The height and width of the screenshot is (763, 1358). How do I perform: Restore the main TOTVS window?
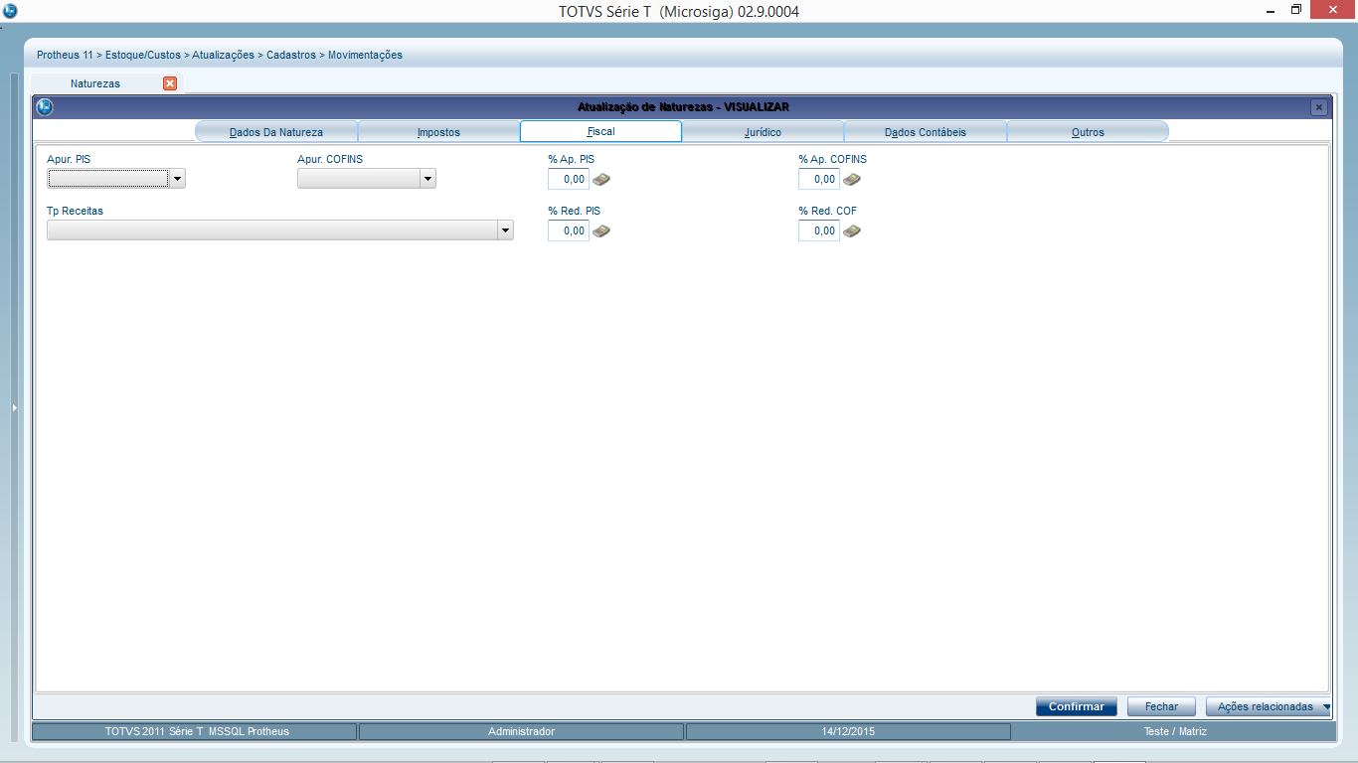tap(1296, 10)
